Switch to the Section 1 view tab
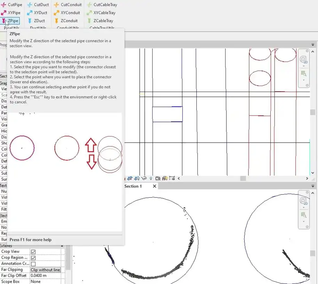The height and width of the screenshot is (284, 318). tap(133, 186)
